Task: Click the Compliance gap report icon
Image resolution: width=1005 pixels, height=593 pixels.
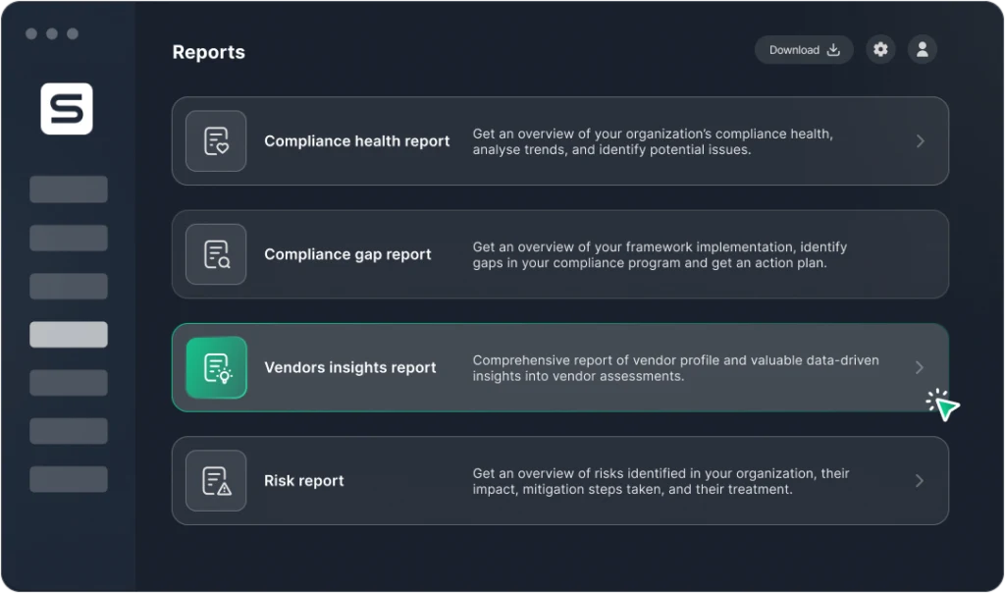Action: pos(216,254)
